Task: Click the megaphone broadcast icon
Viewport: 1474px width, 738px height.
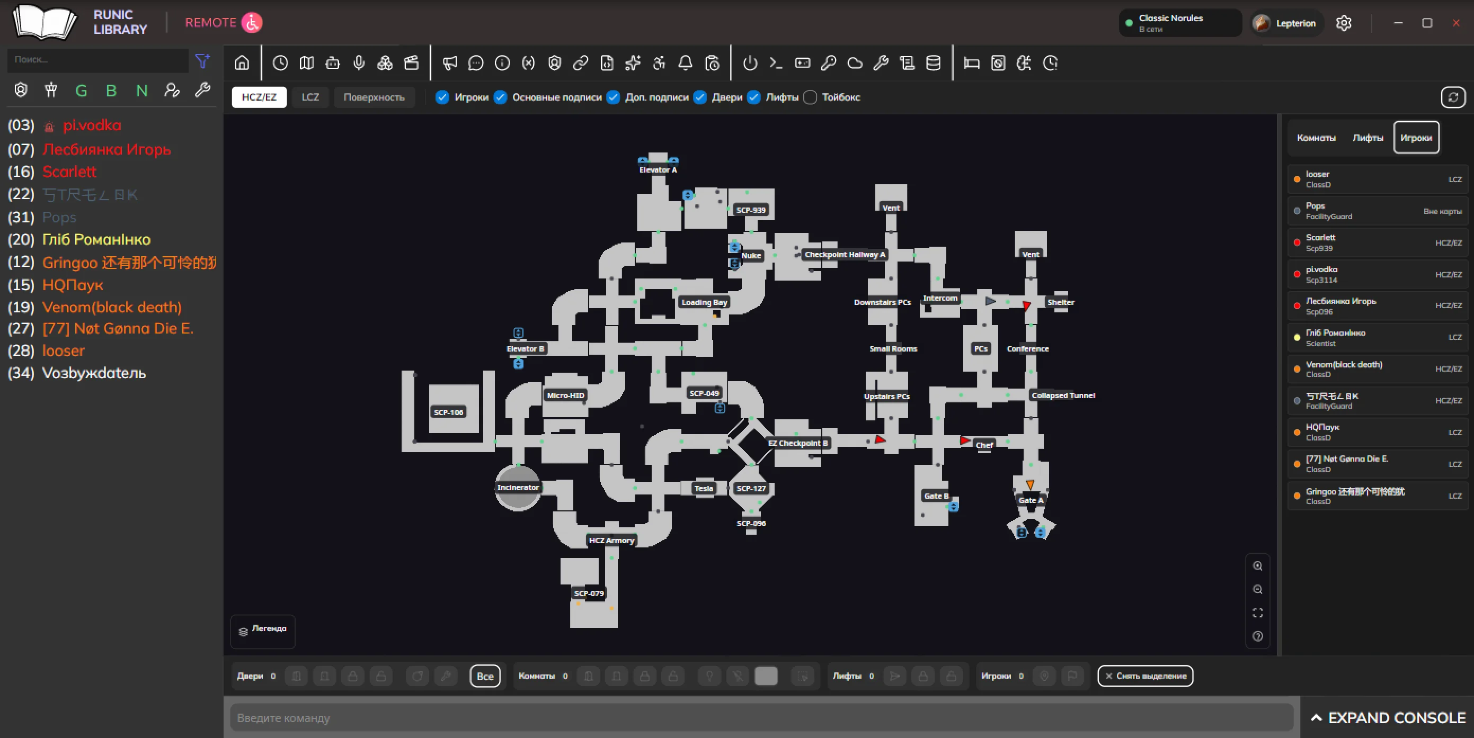Action: (x=450, y=63)
